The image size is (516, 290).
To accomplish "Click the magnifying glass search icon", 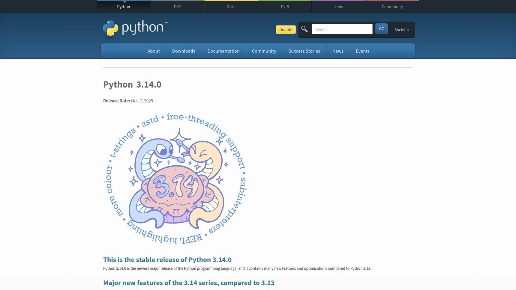I will 304,29.
